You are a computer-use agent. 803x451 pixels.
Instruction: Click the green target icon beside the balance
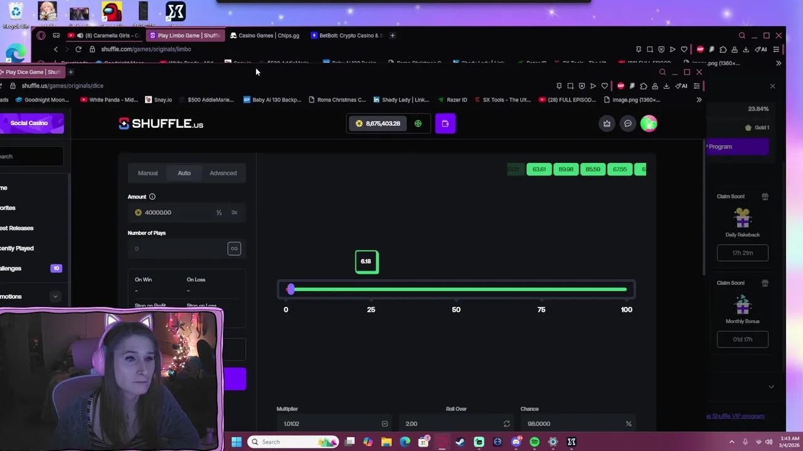click(418, 123)
